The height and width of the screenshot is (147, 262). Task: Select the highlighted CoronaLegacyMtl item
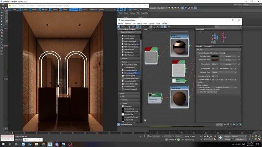(131, 73)
